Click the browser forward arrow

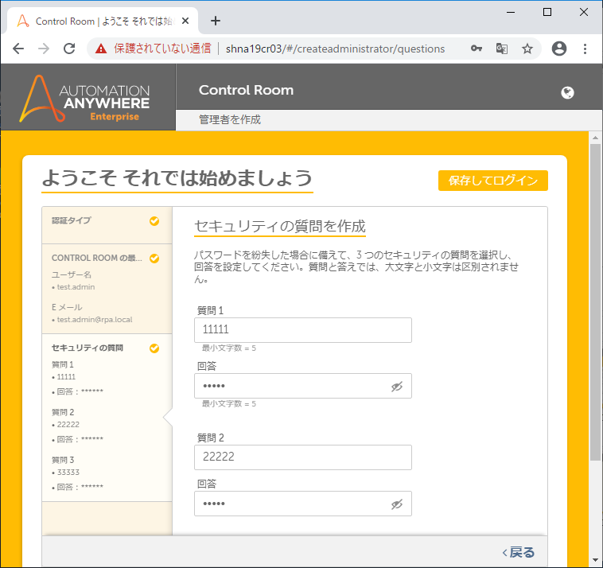[x=44, y=49]
